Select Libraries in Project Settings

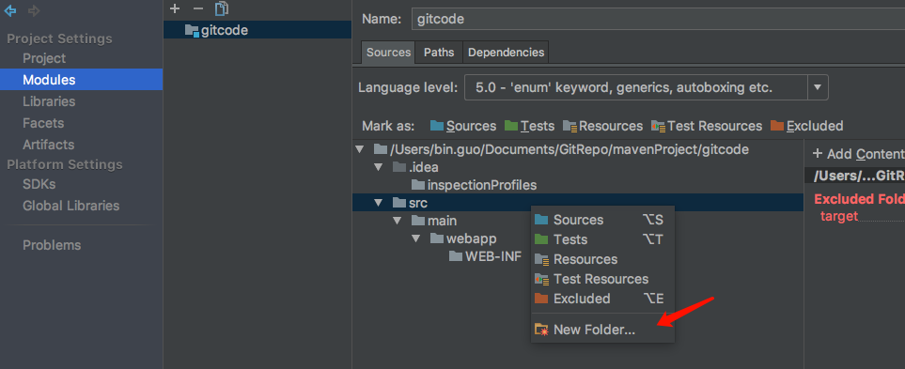point(49,101)
